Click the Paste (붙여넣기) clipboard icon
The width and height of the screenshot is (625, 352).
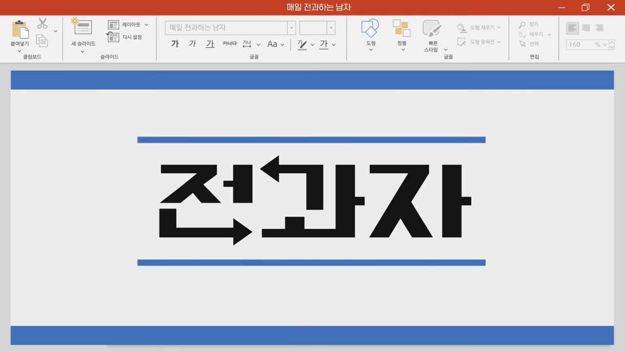(20, 29)
